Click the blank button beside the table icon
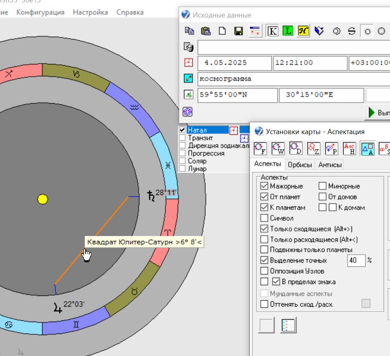This screenshot has height=356, width=390. coord(266,325)
